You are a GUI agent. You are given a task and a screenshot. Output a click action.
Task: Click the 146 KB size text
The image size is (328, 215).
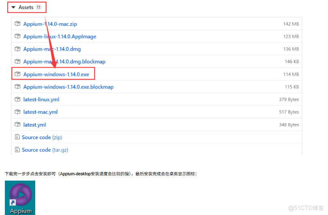(292, 62)
